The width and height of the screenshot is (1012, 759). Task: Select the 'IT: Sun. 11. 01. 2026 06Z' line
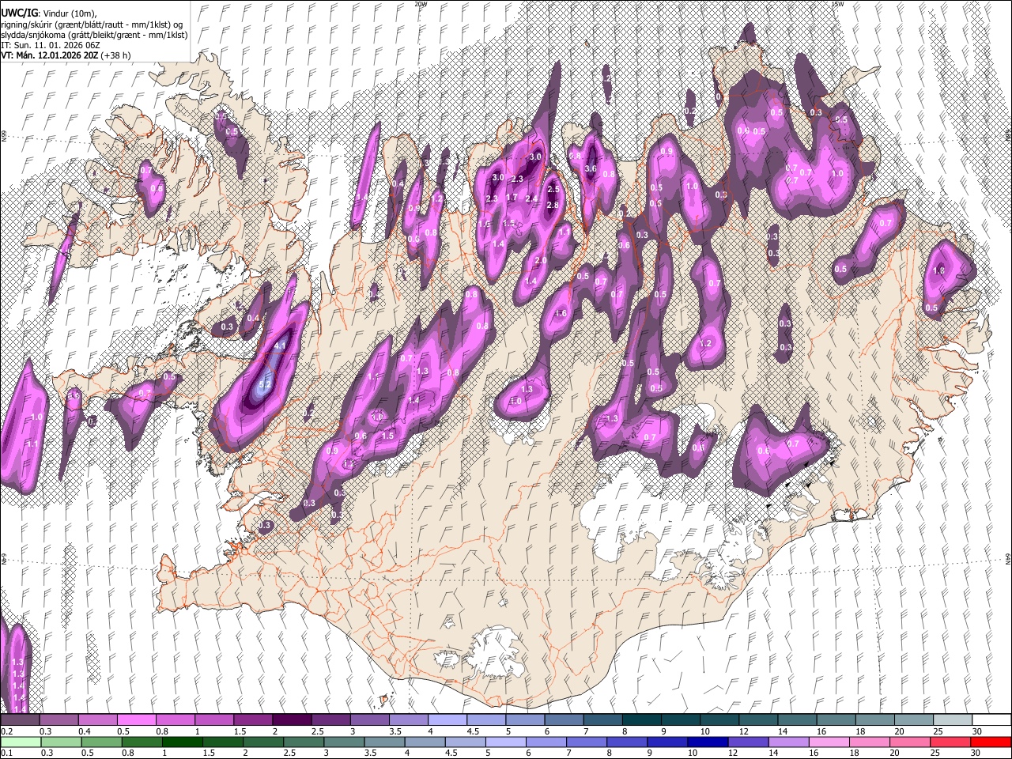[50, 45]
